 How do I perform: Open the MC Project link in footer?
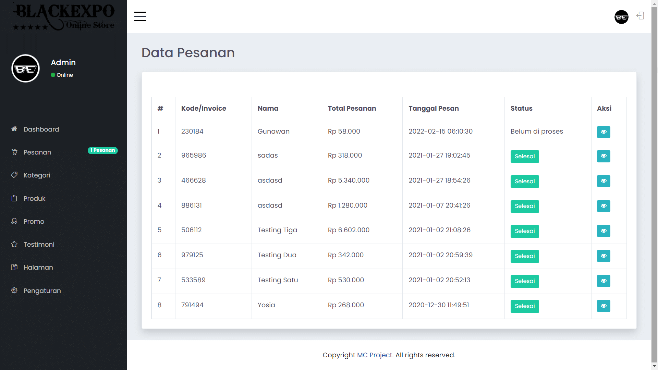[374, 355]
